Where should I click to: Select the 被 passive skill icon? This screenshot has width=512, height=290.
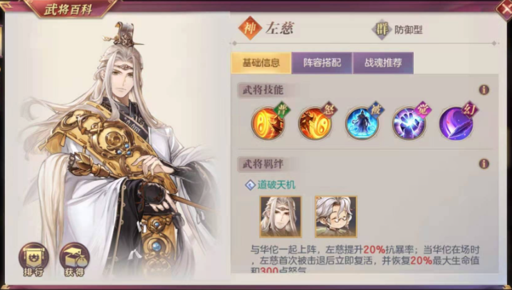[362, 123]
